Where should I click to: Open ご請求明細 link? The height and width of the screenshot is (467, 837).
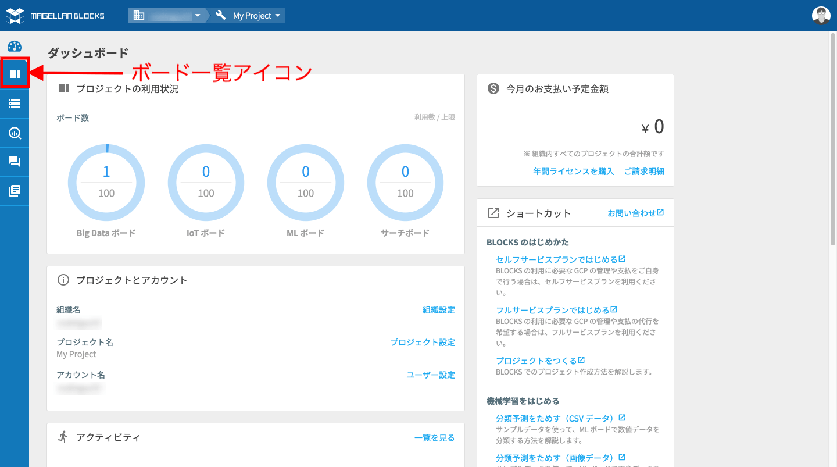click(644, 172)
